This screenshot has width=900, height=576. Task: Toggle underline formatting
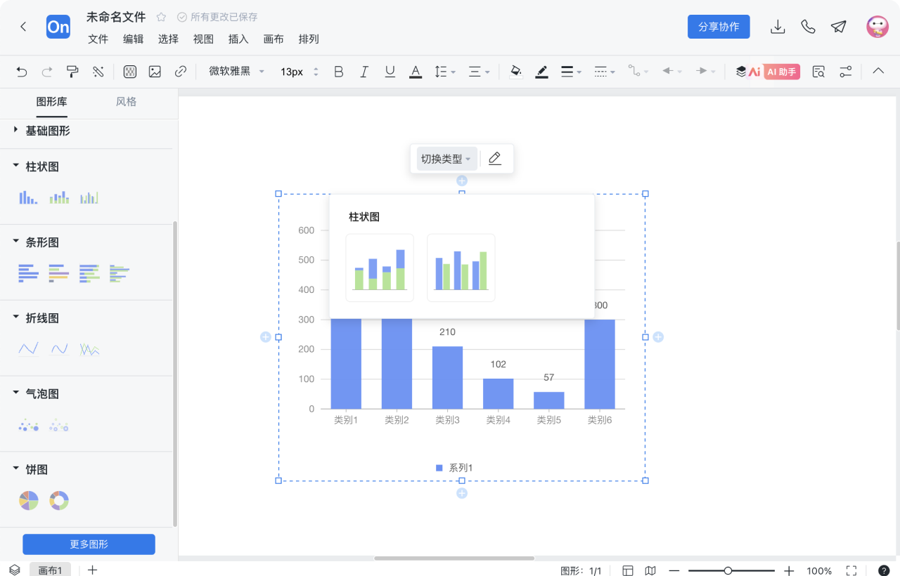coord(390,71)
